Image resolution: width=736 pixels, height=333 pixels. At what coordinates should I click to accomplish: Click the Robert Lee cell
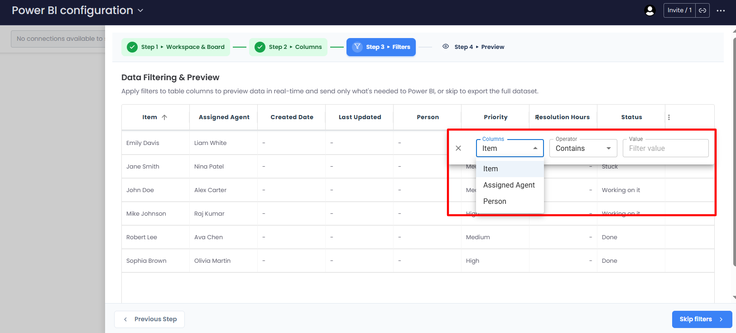pos(155,237)
